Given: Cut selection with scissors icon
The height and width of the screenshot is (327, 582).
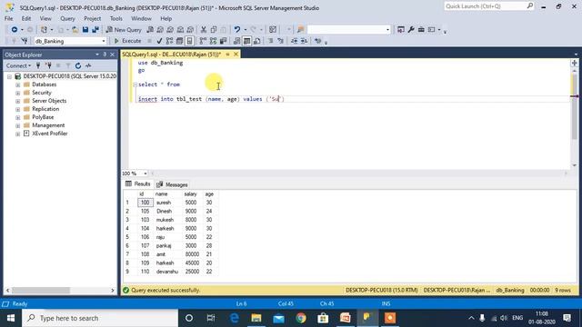Looking at the screenshot, I should (204, 30).
